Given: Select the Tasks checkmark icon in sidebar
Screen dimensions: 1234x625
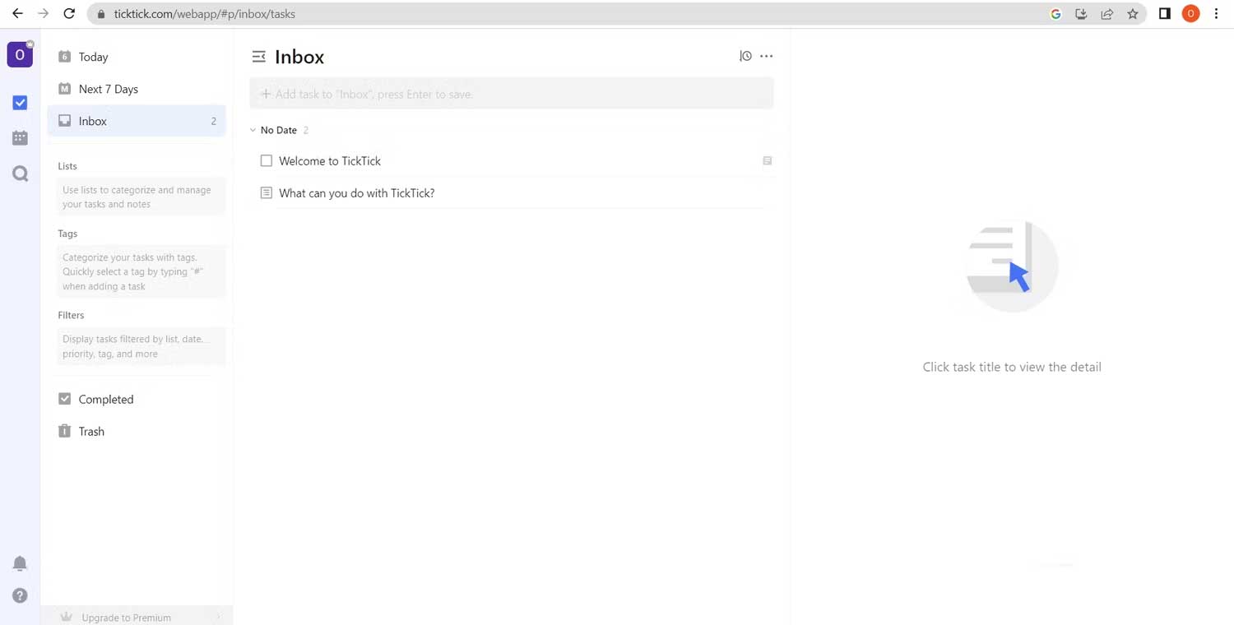Looking at the screenshot, I should (x=21, y=103).
